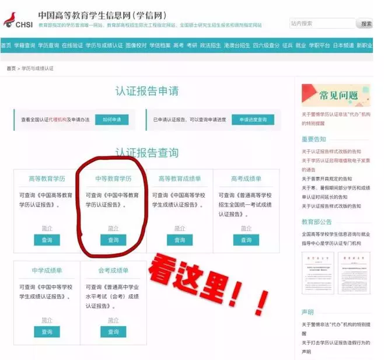Open 首页 in the navigation bar
This screenshot has height=360, width=384.
6,46
